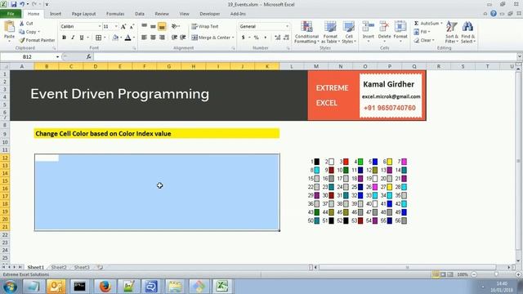Viewport: 523px width, 294px height.
Task: Click the Insert Function fx button
Action: pyautogui.click(x=89, y=57)
